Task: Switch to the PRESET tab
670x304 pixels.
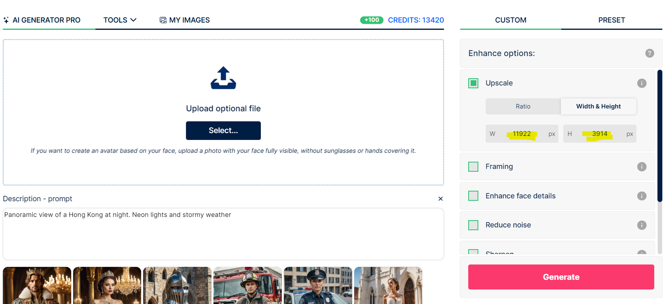Action: 611,20
